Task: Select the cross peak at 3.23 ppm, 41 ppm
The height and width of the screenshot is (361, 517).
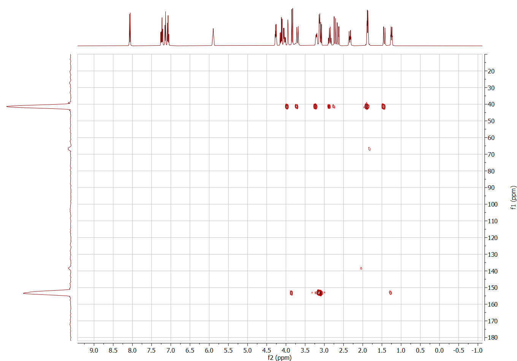Action: pyautogui.click(x=315, y=107)
